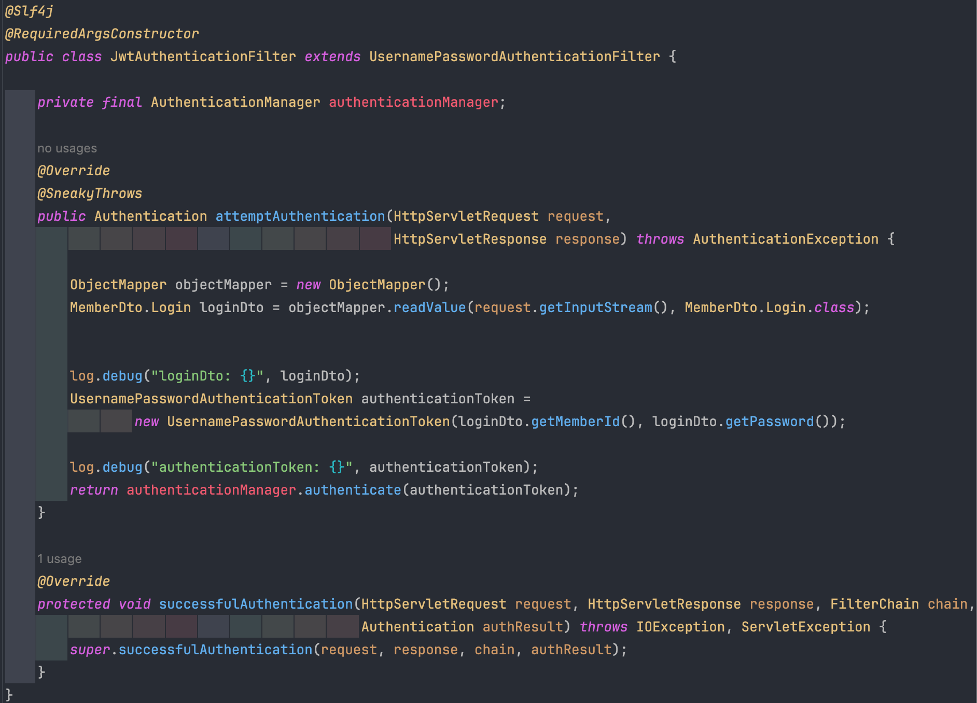Click the @SneakyThrows annotation
Viewport: 977px width, 703px height.
coord(90,193)
